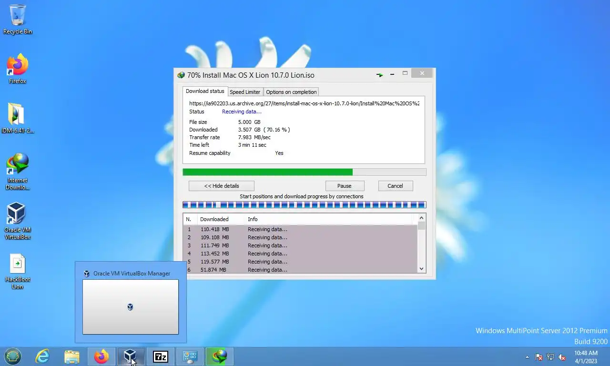Launch Firefox from the desktop shortcut
This screenshot has width=610, height=366.
pyautogui.click(x=18, y=69)
